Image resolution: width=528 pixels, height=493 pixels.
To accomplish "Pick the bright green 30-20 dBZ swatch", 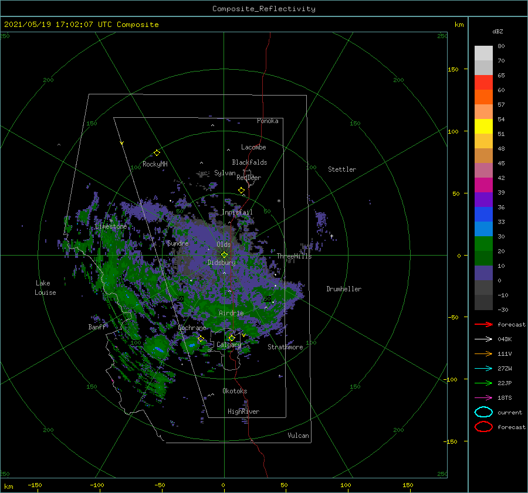I will click(x=483, y=244).
